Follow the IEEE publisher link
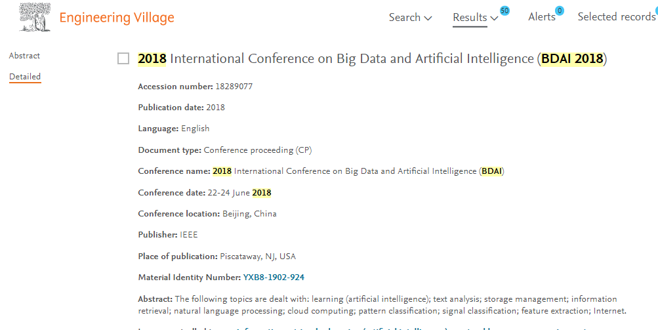This screenshot has height=330, width=658. [x=189, y=235]
